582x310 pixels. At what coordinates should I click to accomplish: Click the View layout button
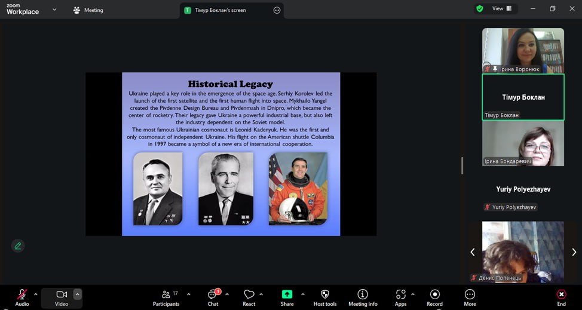pos(501,9)
